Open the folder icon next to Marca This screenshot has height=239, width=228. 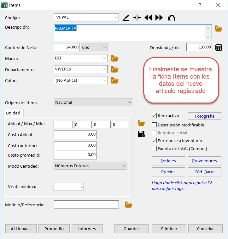[x=115, y=58]
